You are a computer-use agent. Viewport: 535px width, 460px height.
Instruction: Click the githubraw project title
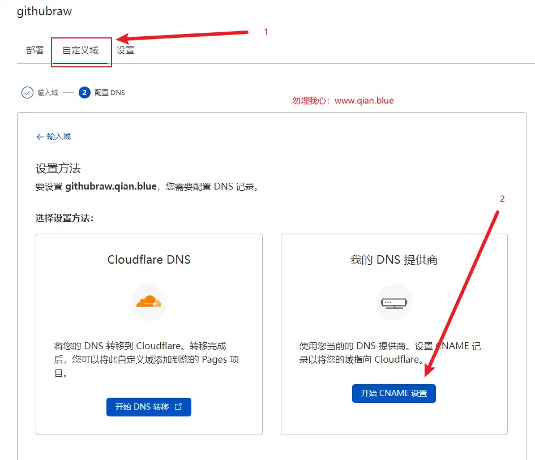pos(45,11)
